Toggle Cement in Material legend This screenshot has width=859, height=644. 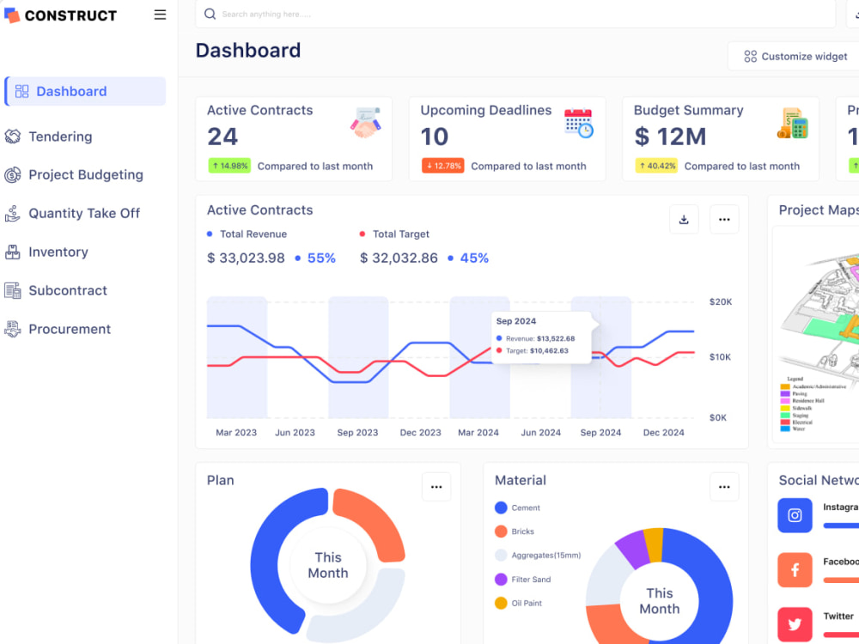coord(517,508)
